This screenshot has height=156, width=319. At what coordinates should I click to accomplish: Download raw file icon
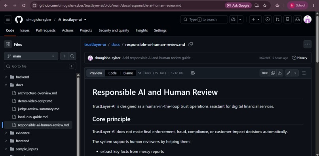[x=279, y=73]
